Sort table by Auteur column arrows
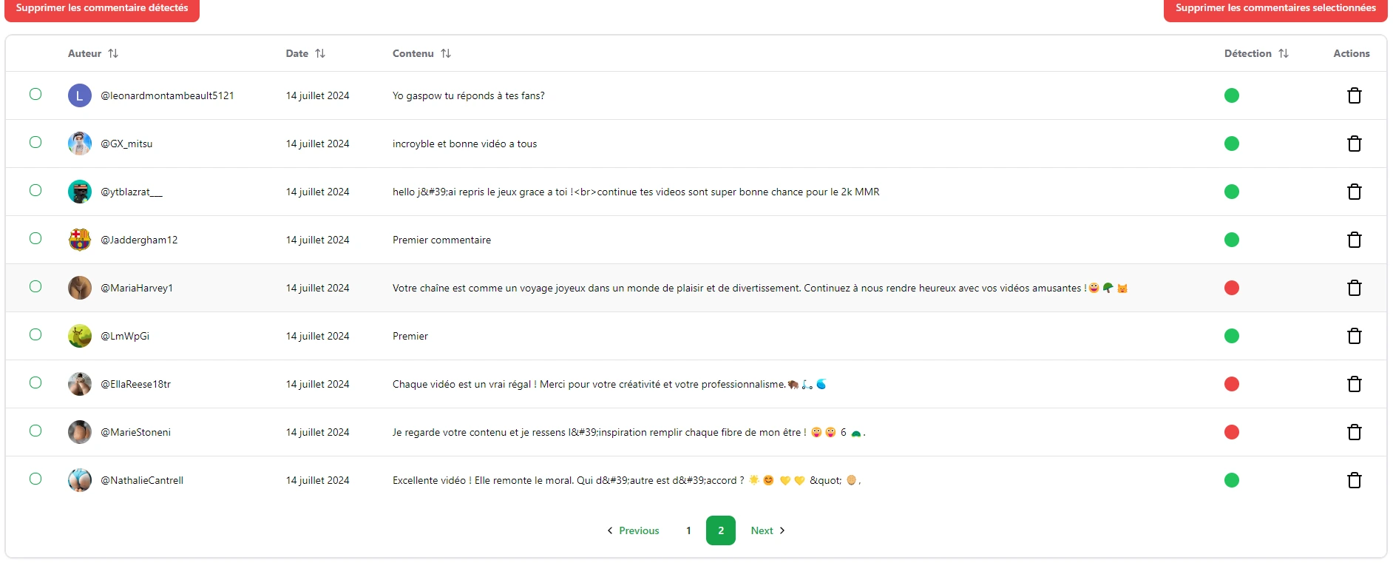The image size is (1393, 563). (x=113, y=53)
